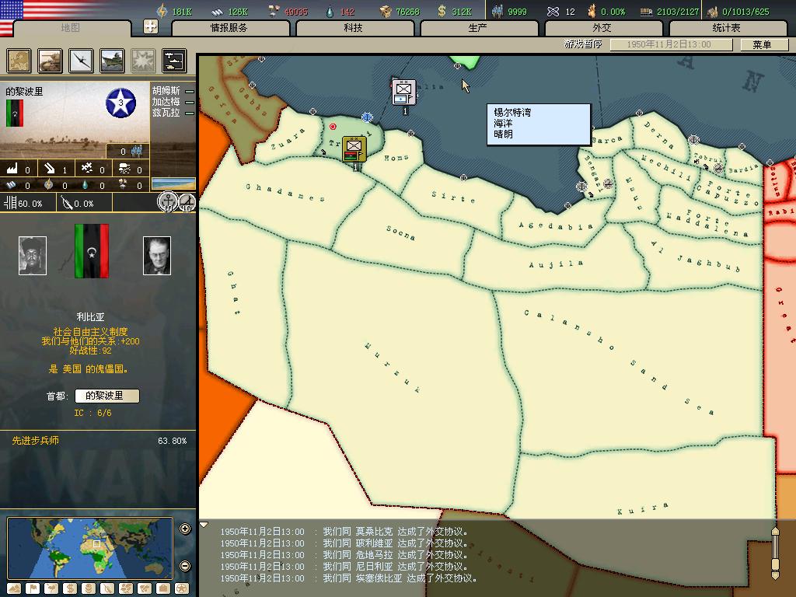Click the airbase icon next to the anchor

point(187,202)
